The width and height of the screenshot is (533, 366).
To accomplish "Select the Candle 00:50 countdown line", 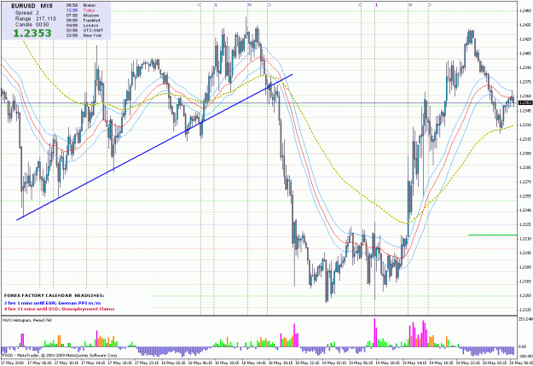I will 32,25.
